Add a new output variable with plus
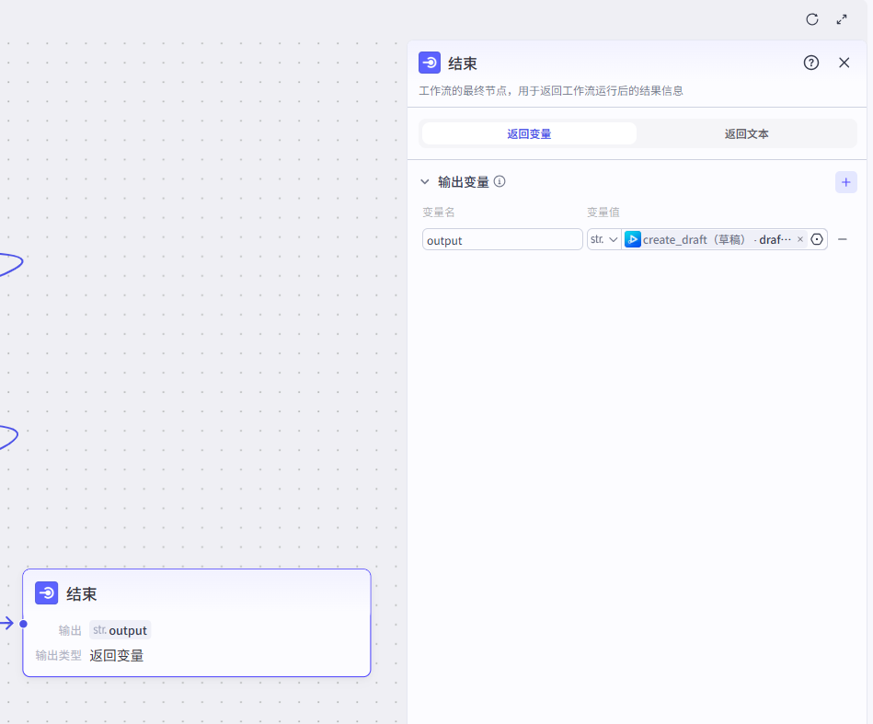 [845, 182]
